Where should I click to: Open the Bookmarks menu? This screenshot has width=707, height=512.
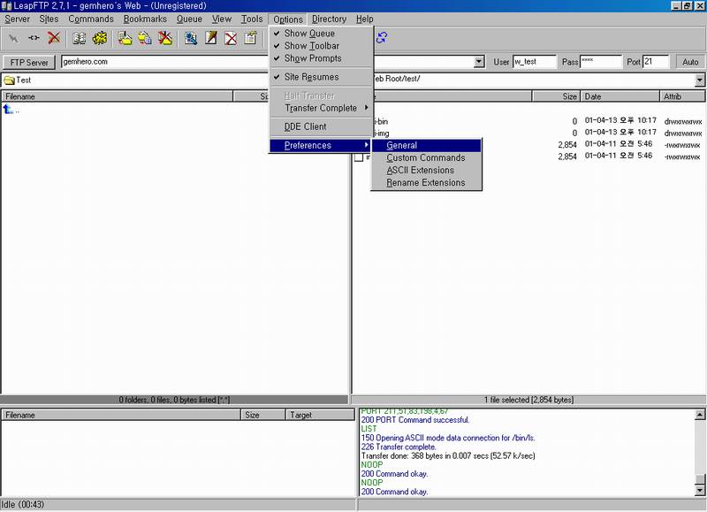[145, 19]
